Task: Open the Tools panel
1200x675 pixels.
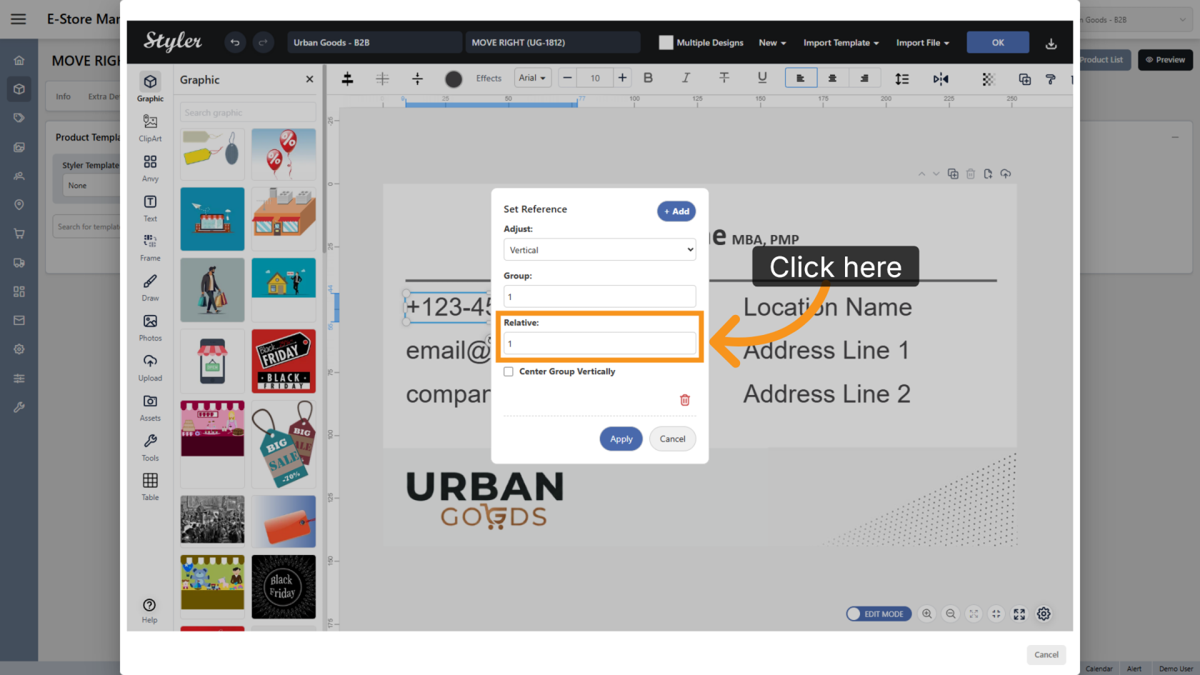Action: [x=150, y=447]
